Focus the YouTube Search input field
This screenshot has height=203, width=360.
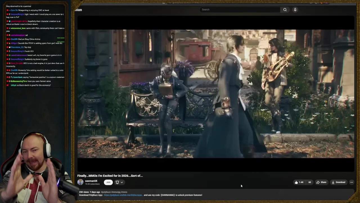click(x=240, y=10)
